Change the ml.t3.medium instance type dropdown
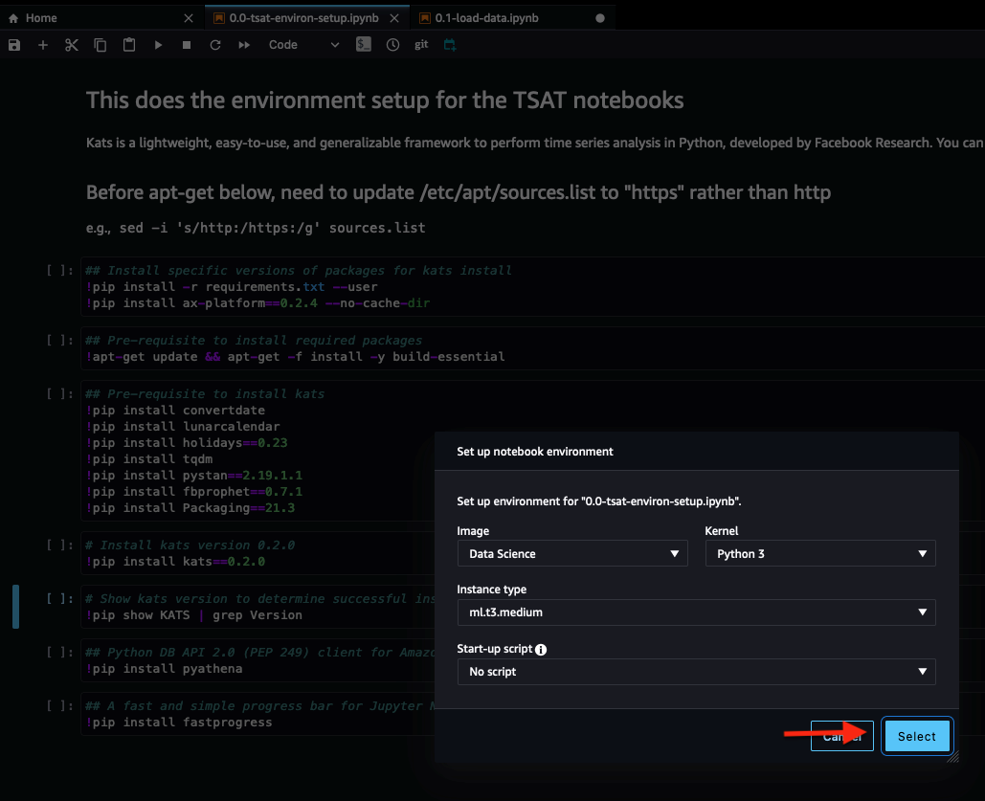 696,612
